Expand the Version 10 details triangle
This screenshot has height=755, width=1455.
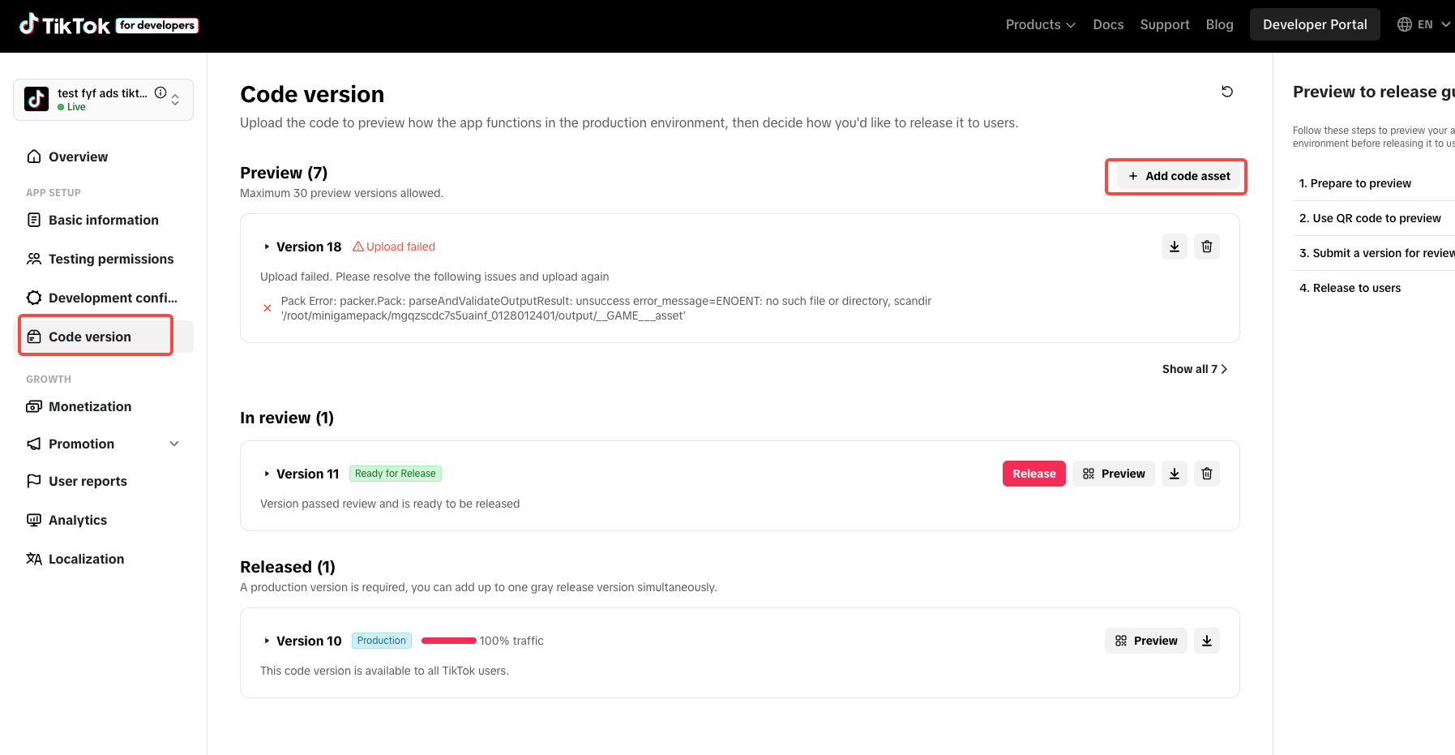(267, 641)
